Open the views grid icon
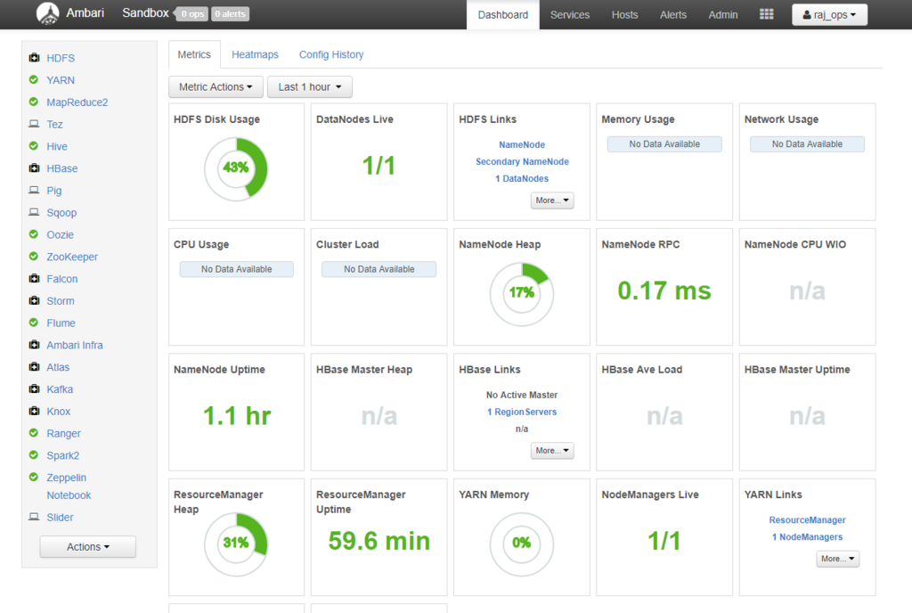Image resolution: width=912 pixels, height=613 pixels. (x=766, y=14)
